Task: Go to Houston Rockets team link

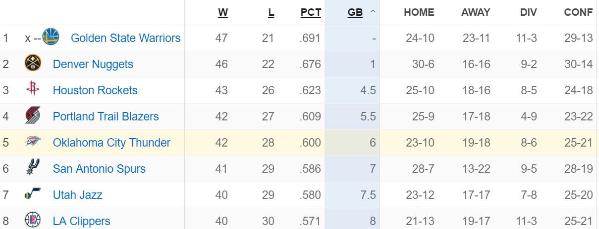Action: tap(95, 90)
